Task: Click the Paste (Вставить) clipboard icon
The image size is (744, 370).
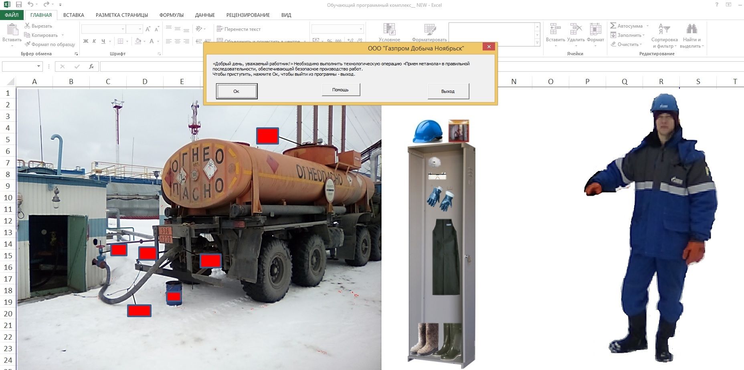Action: [12, 30]
